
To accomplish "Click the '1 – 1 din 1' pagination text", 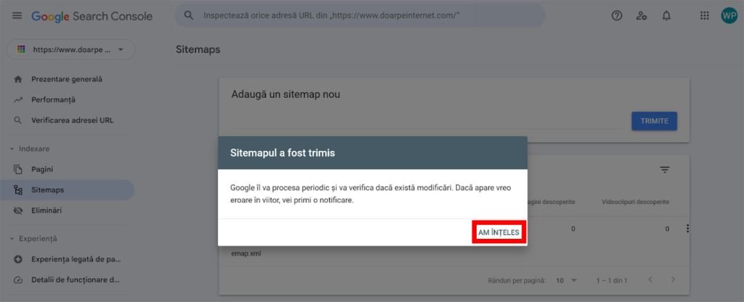I will click(x=612, y=281).
